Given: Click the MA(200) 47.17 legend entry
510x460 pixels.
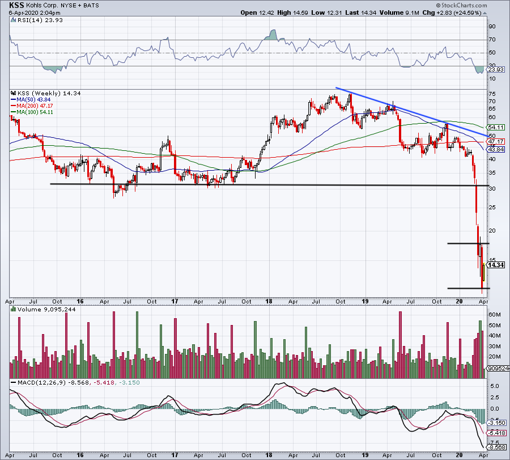Looking at the screenshot, I should coord(32,106).
